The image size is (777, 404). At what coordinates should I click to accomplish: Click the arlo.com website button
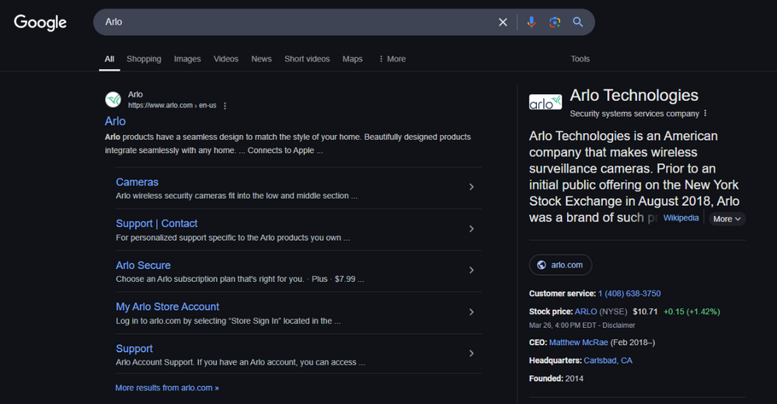tap(560, 265)
